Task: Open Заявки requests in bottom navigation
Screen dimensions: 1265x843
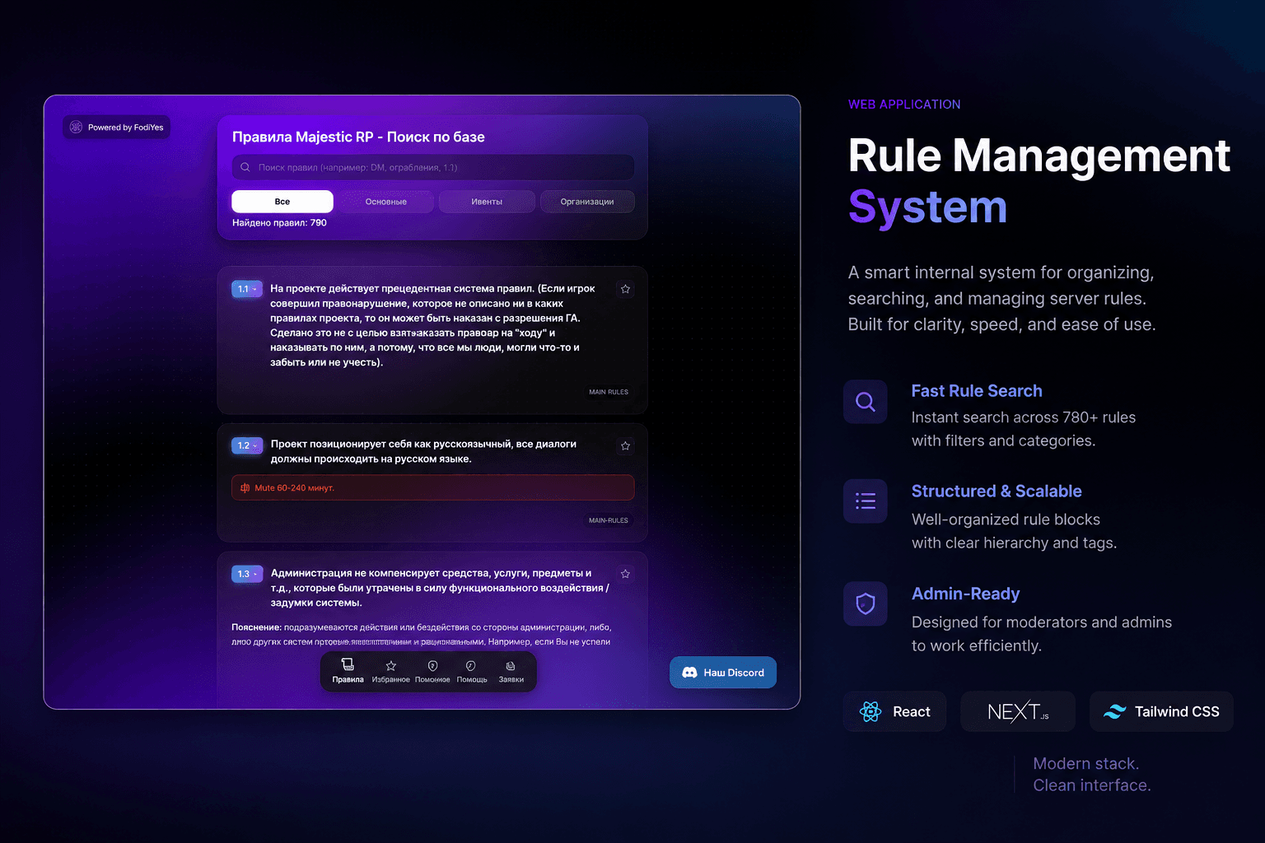Action: [x=511, y=671]
